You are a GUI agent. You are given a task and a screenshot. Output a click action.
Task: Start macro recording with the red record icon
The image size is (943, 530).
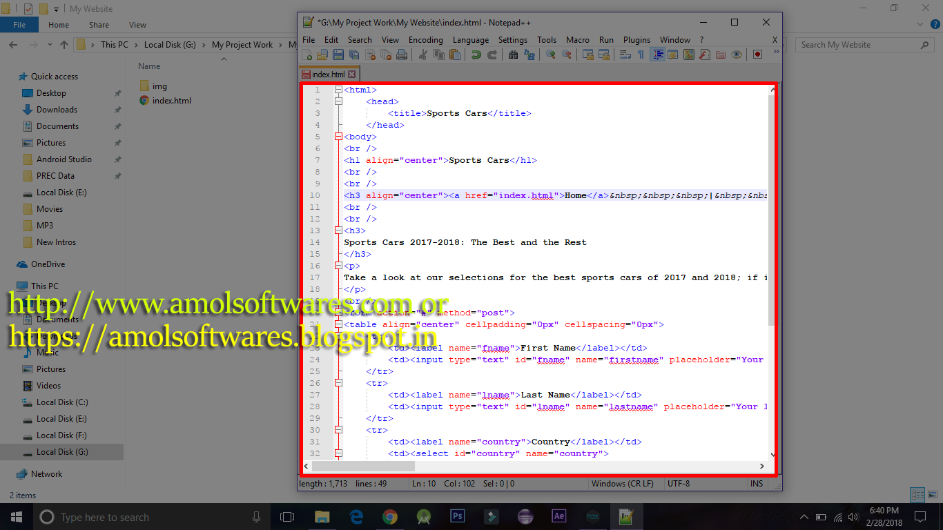pyautogui.click(x=757, y=55)
